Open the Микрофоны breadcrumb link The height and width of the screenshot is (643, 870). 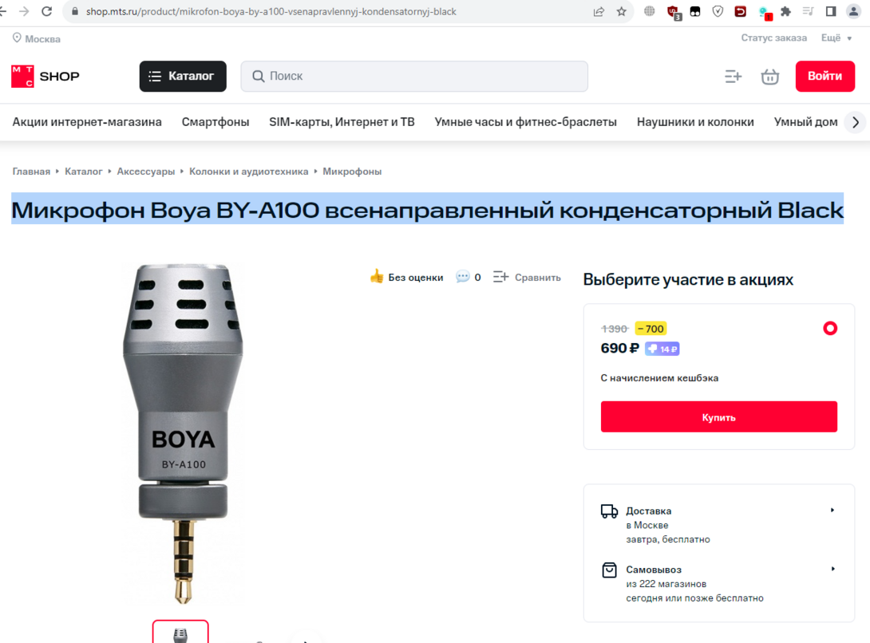tap(351, 171)
